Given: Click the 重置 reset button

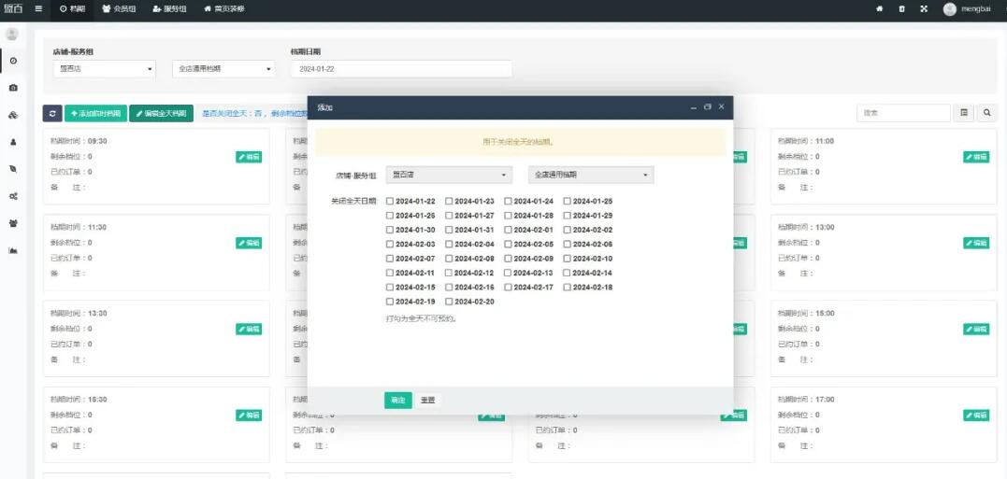Looking at the screenshot, I should (x=427, y=400).
